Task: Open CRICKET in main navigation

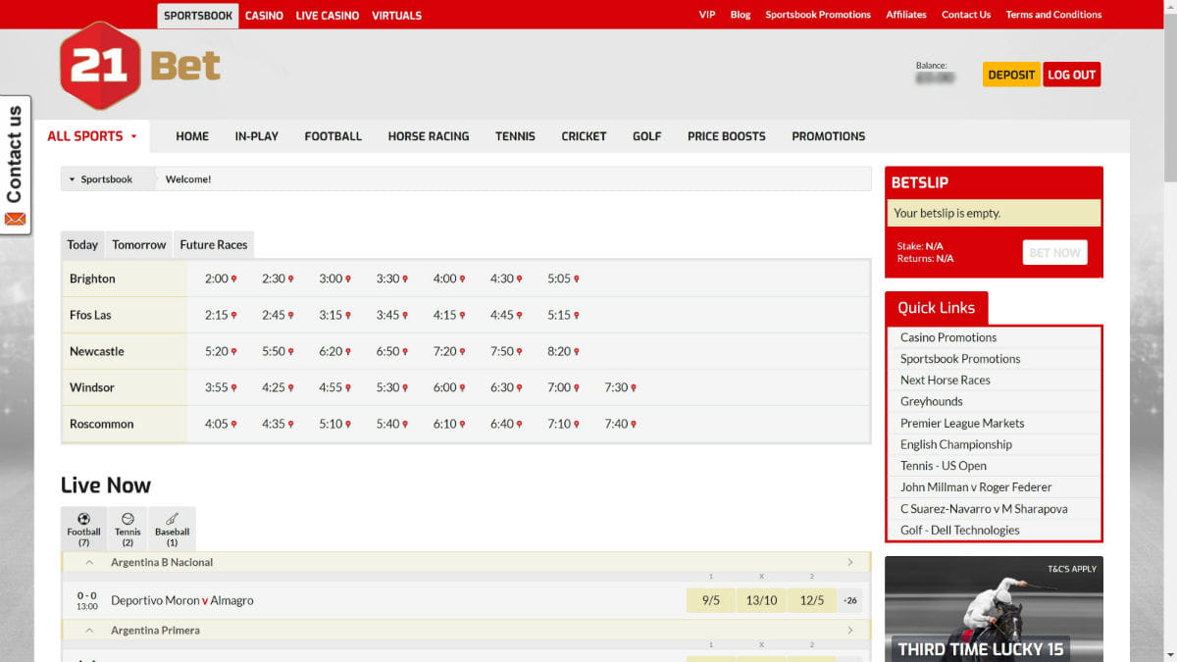Action: [584, 136]
